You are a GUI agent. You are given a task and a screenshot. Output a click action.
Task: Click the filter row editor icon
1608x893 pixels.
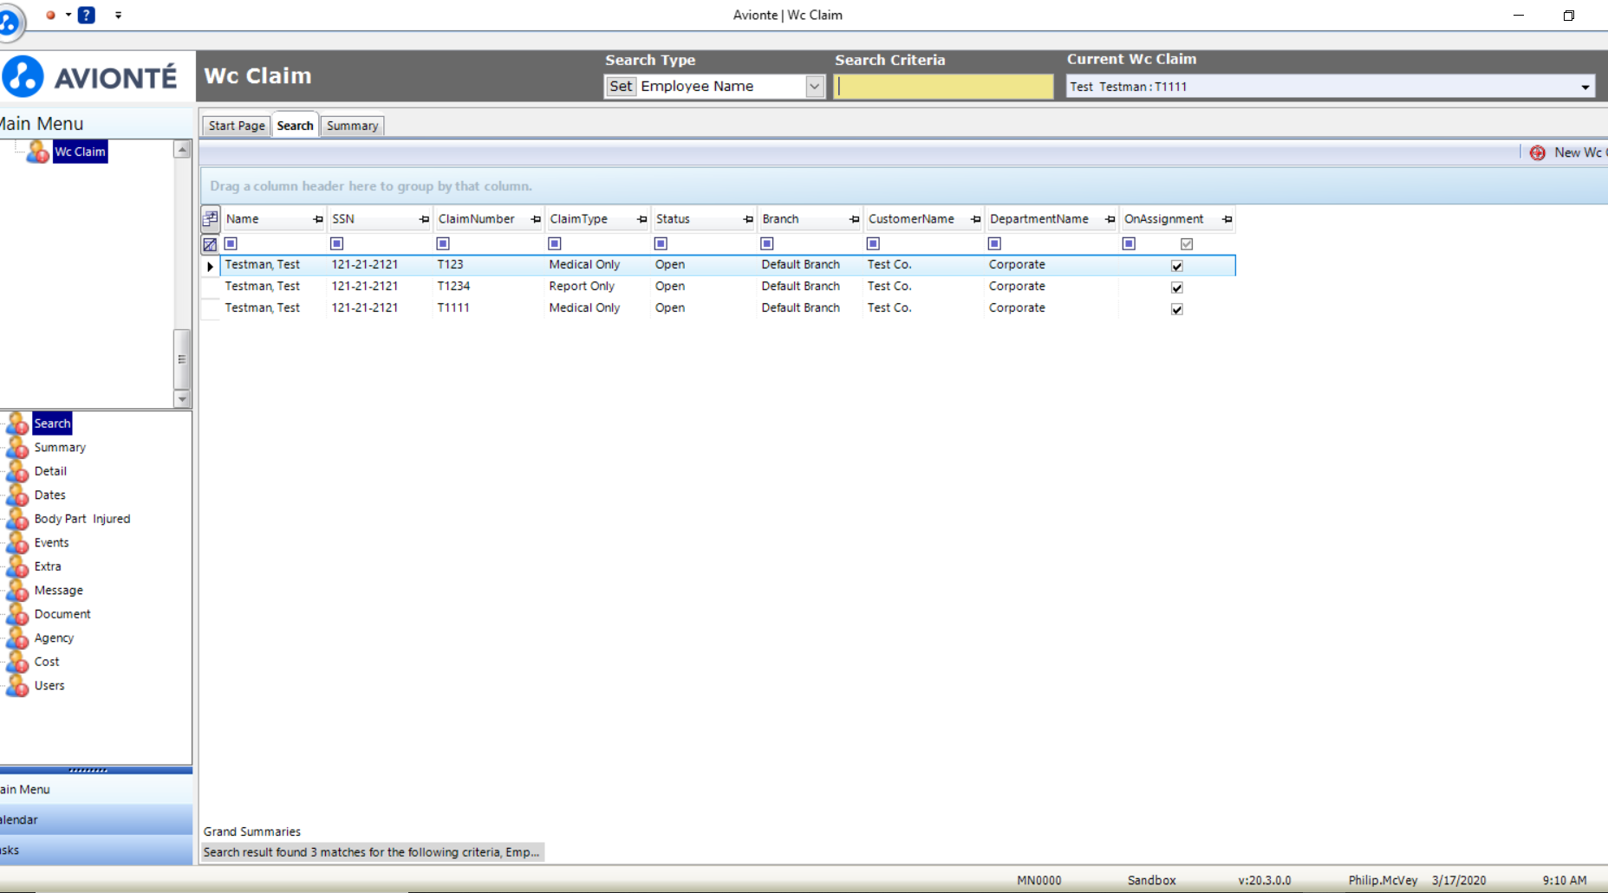point(210,244)
